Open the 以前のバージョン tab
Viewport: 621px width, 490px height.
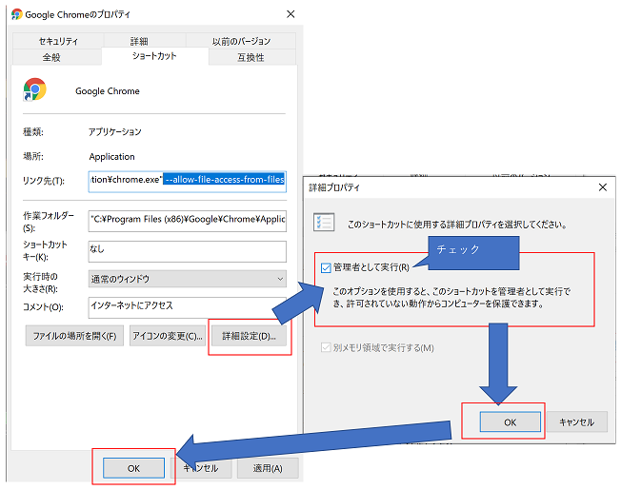pyautogui.click(x=241, y=41)
